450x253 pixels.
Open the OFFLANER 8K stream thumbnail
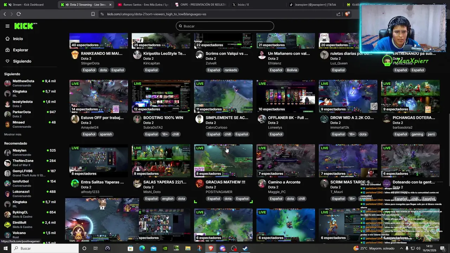click(x=285, y=96)
